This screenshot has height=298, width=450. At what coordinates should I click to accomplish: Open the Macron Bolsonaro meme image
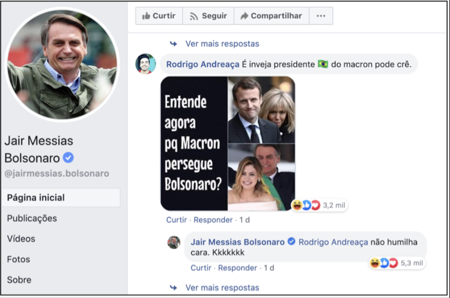[228, 143]
